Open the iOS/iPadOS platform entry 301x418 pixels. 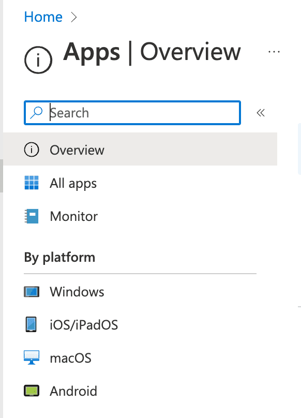point(140,325)
